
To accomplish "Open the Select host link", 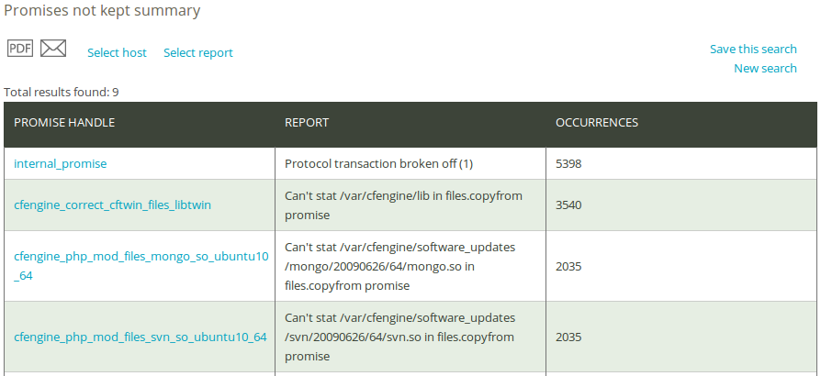I will tap(117, 53).
